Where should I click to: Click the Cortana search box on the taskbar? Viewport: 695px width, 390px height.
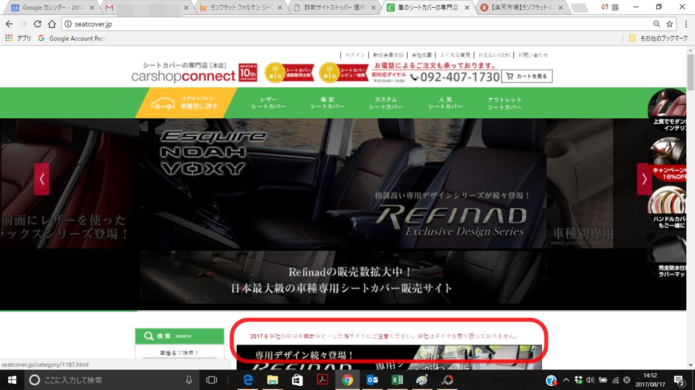click(112, 380)
